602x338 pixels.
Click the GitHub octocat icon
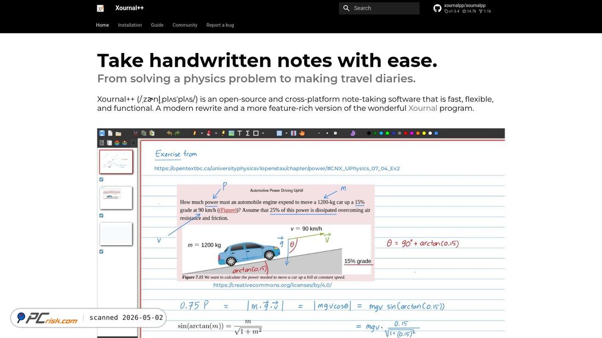coord(437,8)
